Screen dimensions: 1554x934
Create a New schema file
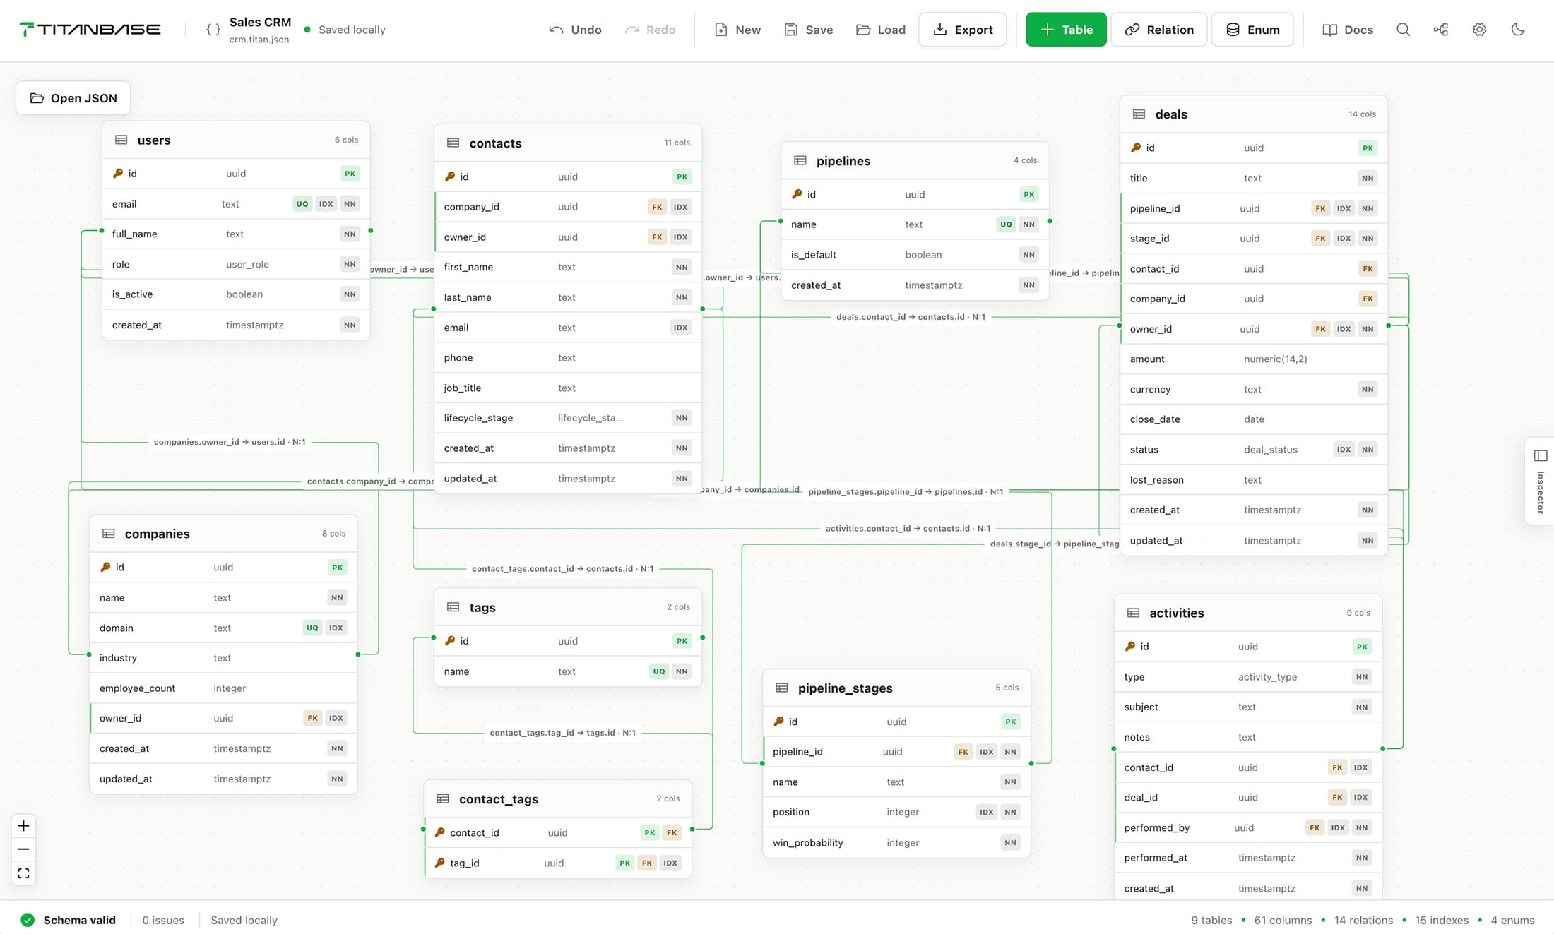pyautogui.click(x=737, y=30)
